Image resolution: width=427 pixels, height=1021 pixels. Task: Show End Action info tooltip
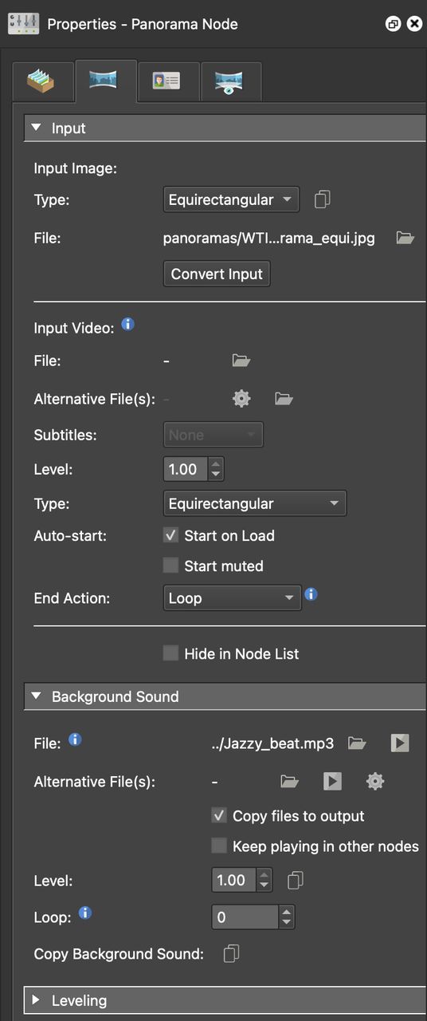[311, 594]
